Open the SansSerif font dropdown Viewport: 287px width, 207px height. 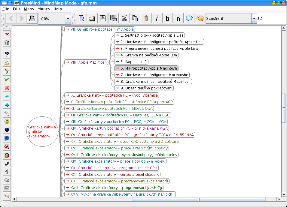click(x=254, y=19)
